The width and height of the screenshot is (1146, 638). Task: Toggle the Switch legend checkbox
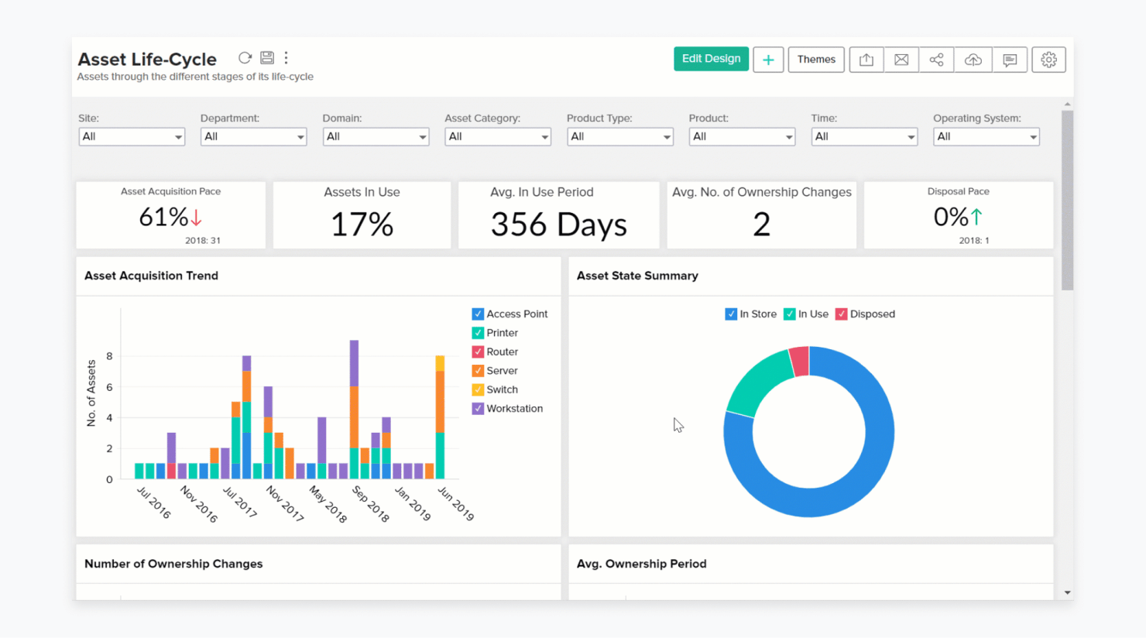478,389
